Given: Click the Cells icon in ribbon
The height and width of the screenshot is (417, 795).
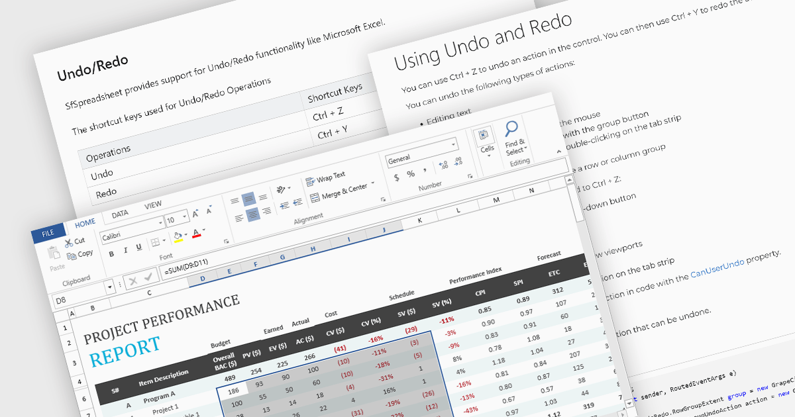Looking at the screenshot, I should (484, 134).
